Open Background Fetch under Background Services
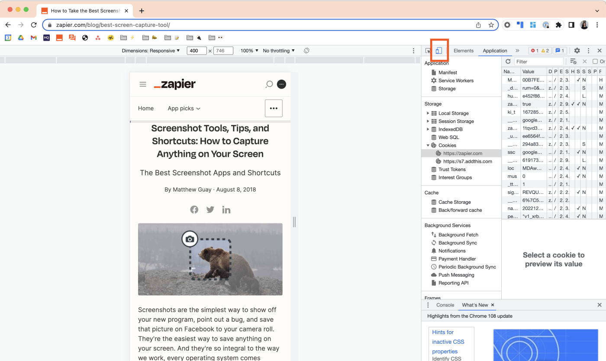 (458, 235)
